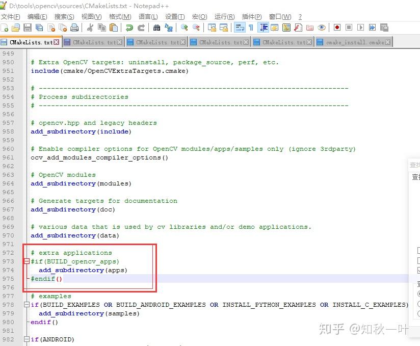Run macro multiple times icon
The height and width of the screenshot is (346, 420).
click(x=372, y=28)
